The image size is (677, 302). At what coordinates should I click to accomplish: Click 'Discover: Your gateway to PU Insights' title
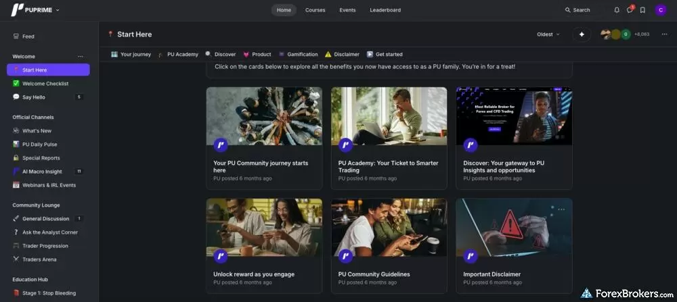(504, 167)
